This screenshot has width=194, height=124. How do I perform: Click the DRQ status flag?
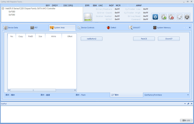coord(70,5)
